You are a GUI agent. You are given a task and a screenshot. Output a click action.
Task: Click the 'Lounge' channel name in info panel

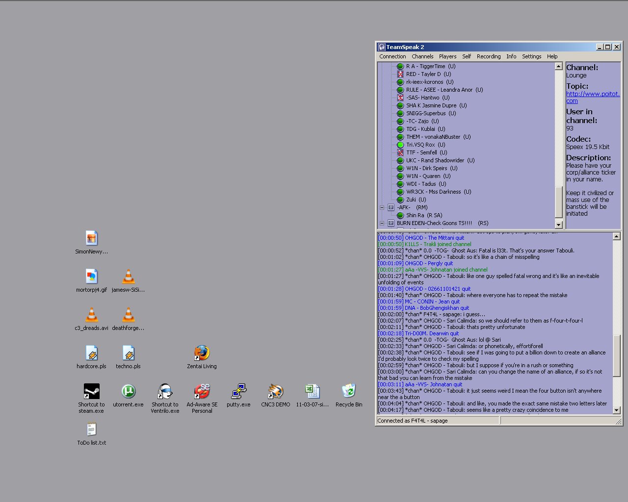coord(576,75)
